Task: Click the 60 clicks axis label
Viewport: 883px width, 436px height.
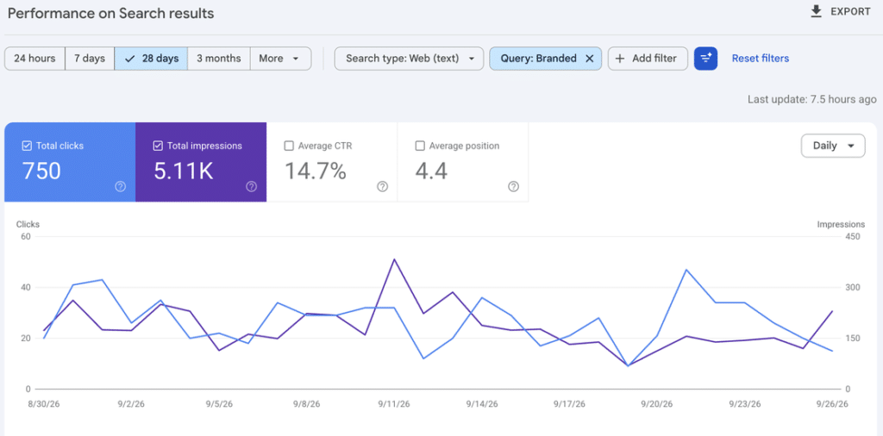Action: click(25, 236)
